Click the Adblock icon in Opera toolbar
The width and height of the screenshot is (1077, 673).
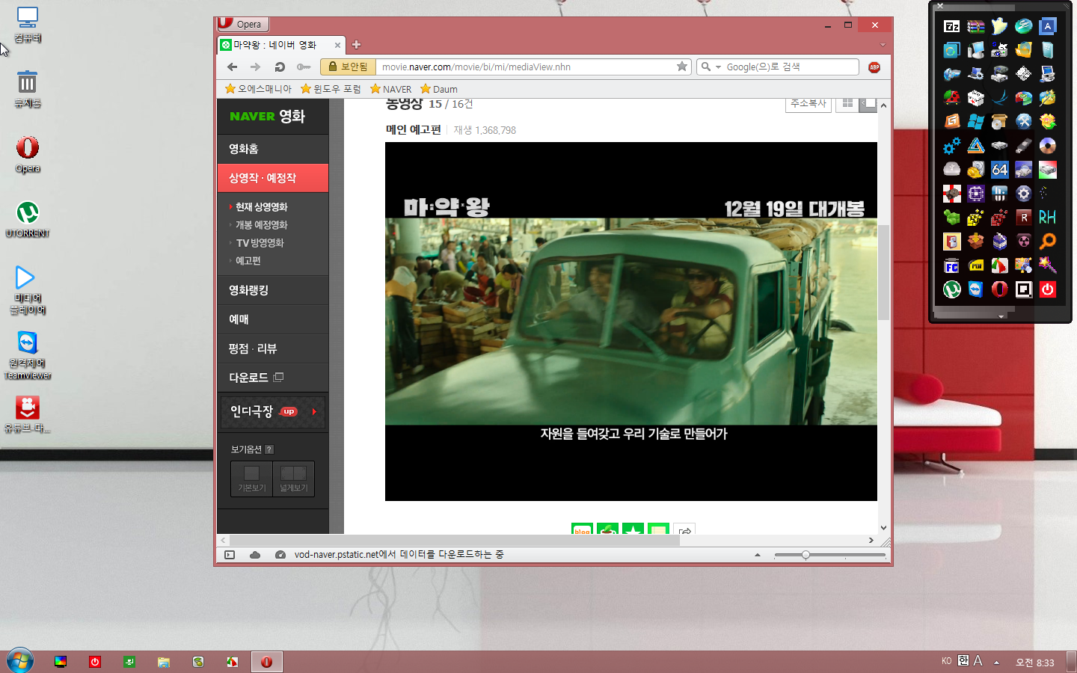874,67
